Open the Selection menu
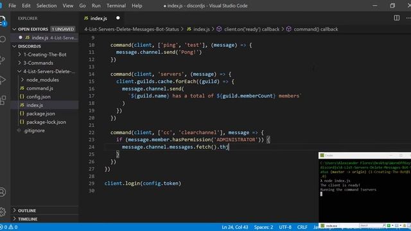411x231 pixels. click(x=46, y=6)
